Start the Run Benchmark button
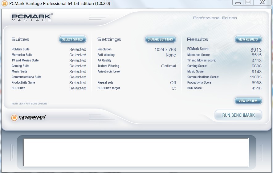 tap(238, 115)
